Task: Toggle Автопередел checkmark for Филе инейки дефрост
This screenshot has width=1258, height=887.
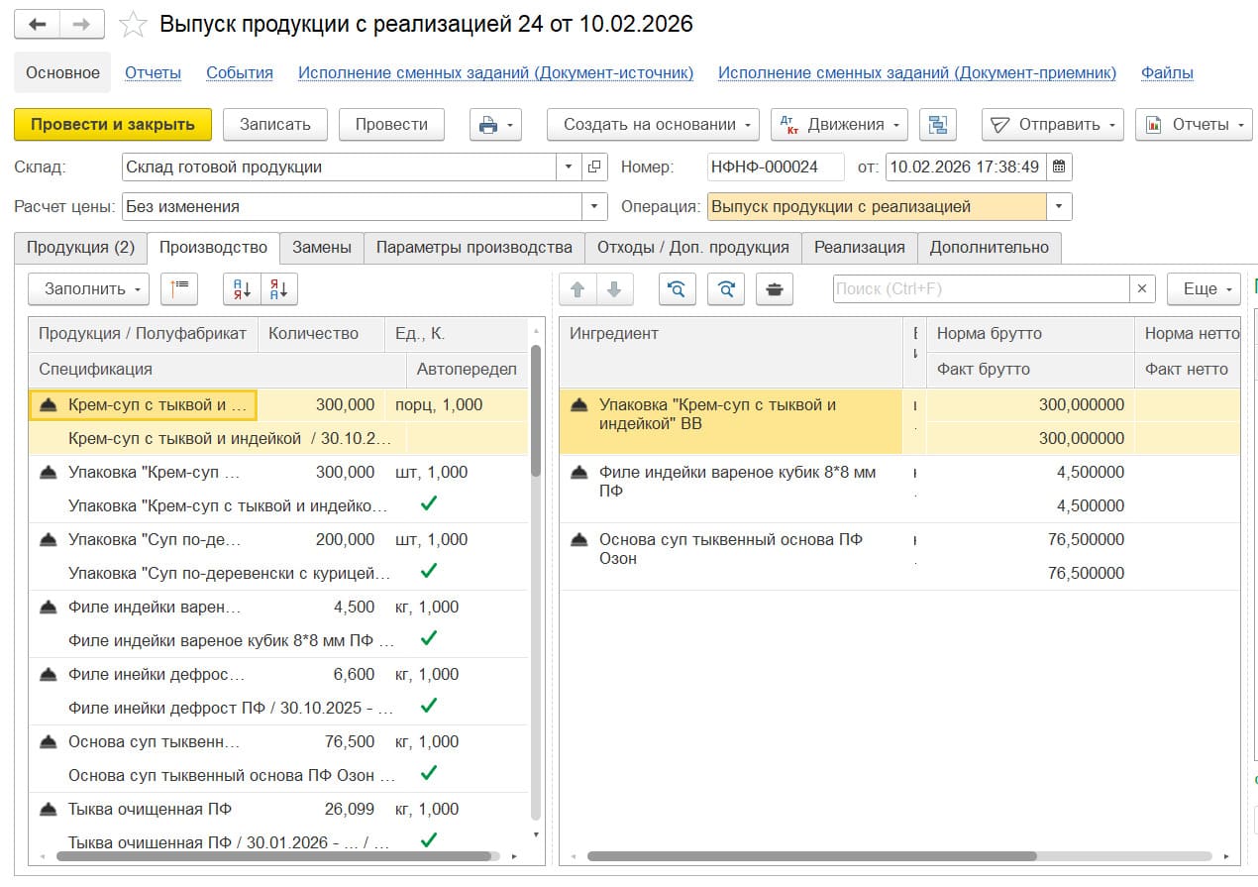Action: click(x=429, y=706)
